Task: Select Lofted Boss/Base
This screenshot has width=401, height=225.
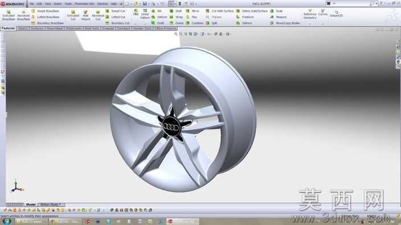Action: point(45,17)
